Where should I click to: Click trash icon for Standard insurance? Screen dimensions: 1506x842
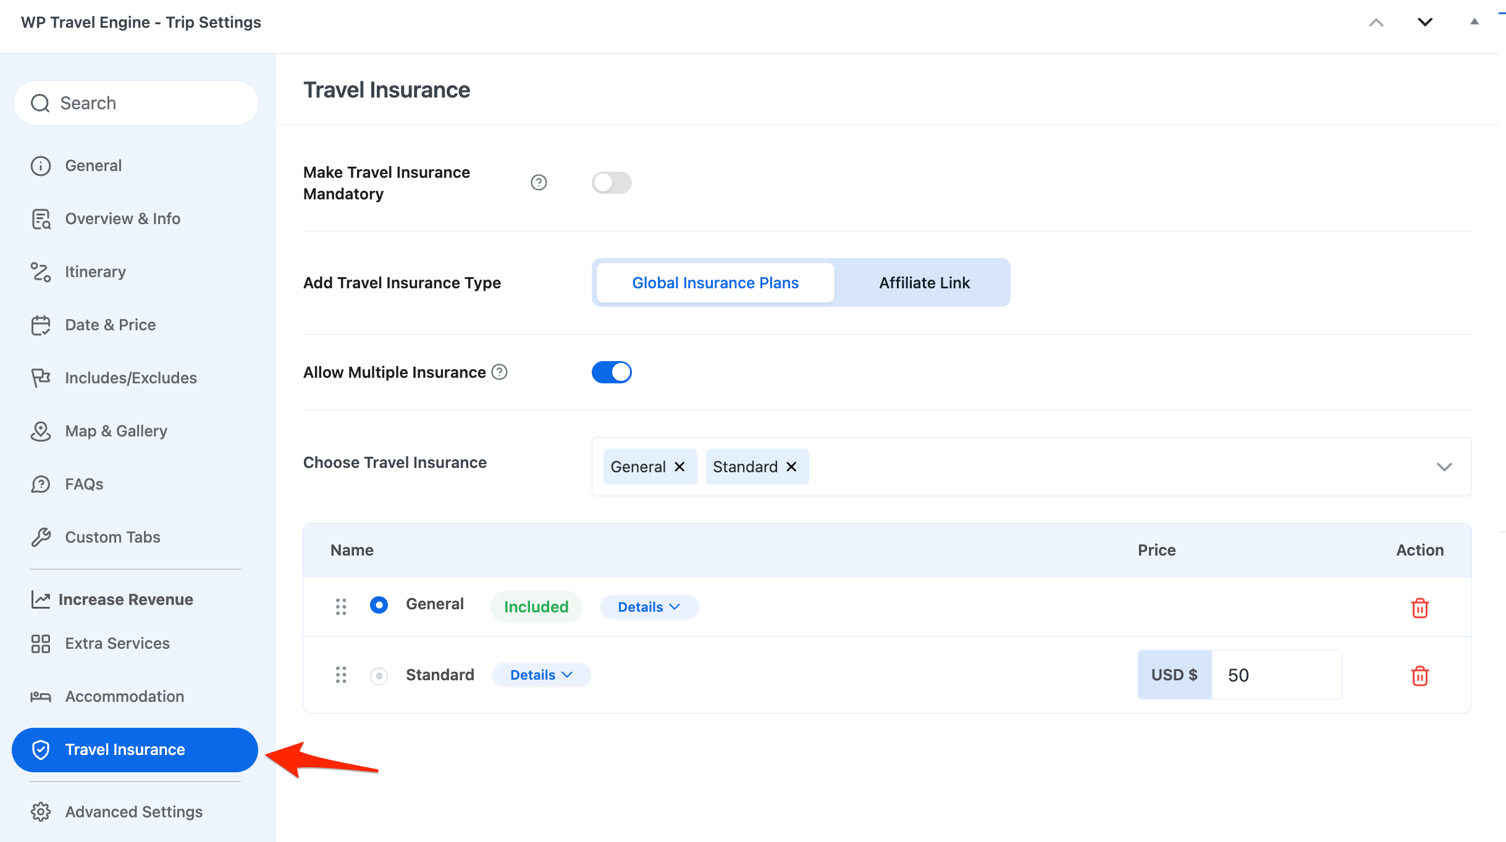coord(1420,675)
